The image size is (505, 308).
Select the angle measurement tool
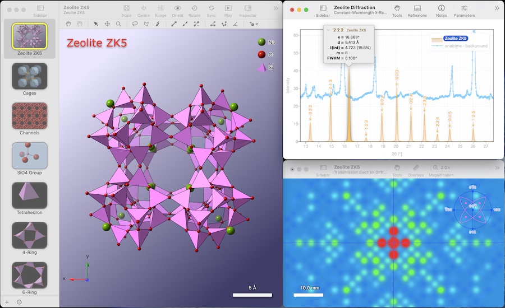tap(236, 24)
